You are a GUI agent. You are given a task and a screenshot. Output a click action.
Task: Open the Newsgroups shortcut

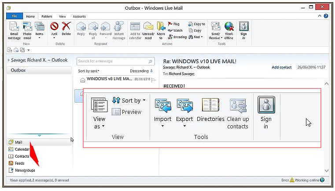(22, 170)
